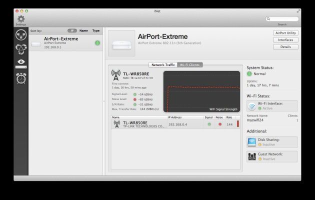Click the Disk Sharing drive icon

(x=251, y=142)
